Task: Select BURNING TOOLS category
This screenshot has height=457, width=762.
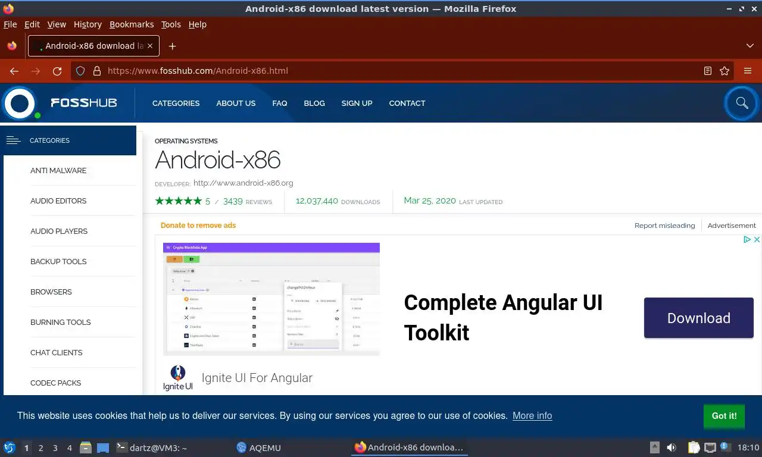Action: [x=61, y=322]
